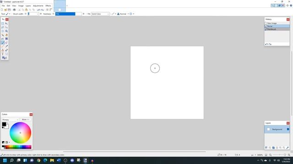Screen dimensions: 293x164
Task: Toggle the History window button
Action: (276, 5)
